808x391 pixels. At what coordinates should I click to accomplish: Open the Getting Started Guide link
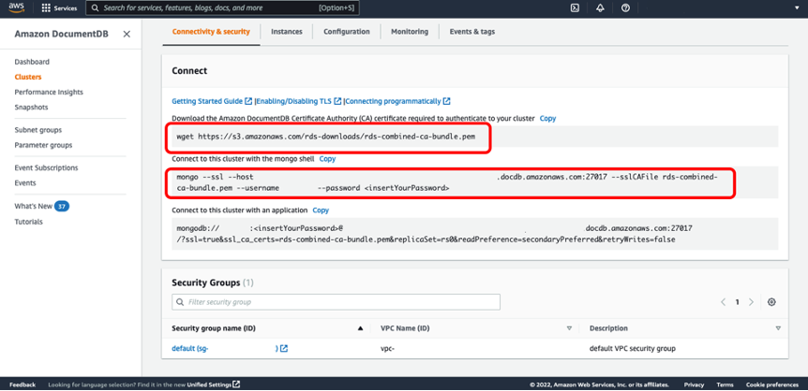pyautogui.click(x=207, y=101)
